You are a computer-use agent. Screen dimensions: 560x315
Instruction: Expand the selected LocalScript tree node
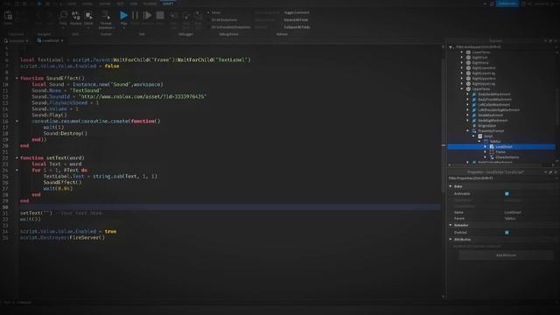pyautogui.click(x=486, y=146)
